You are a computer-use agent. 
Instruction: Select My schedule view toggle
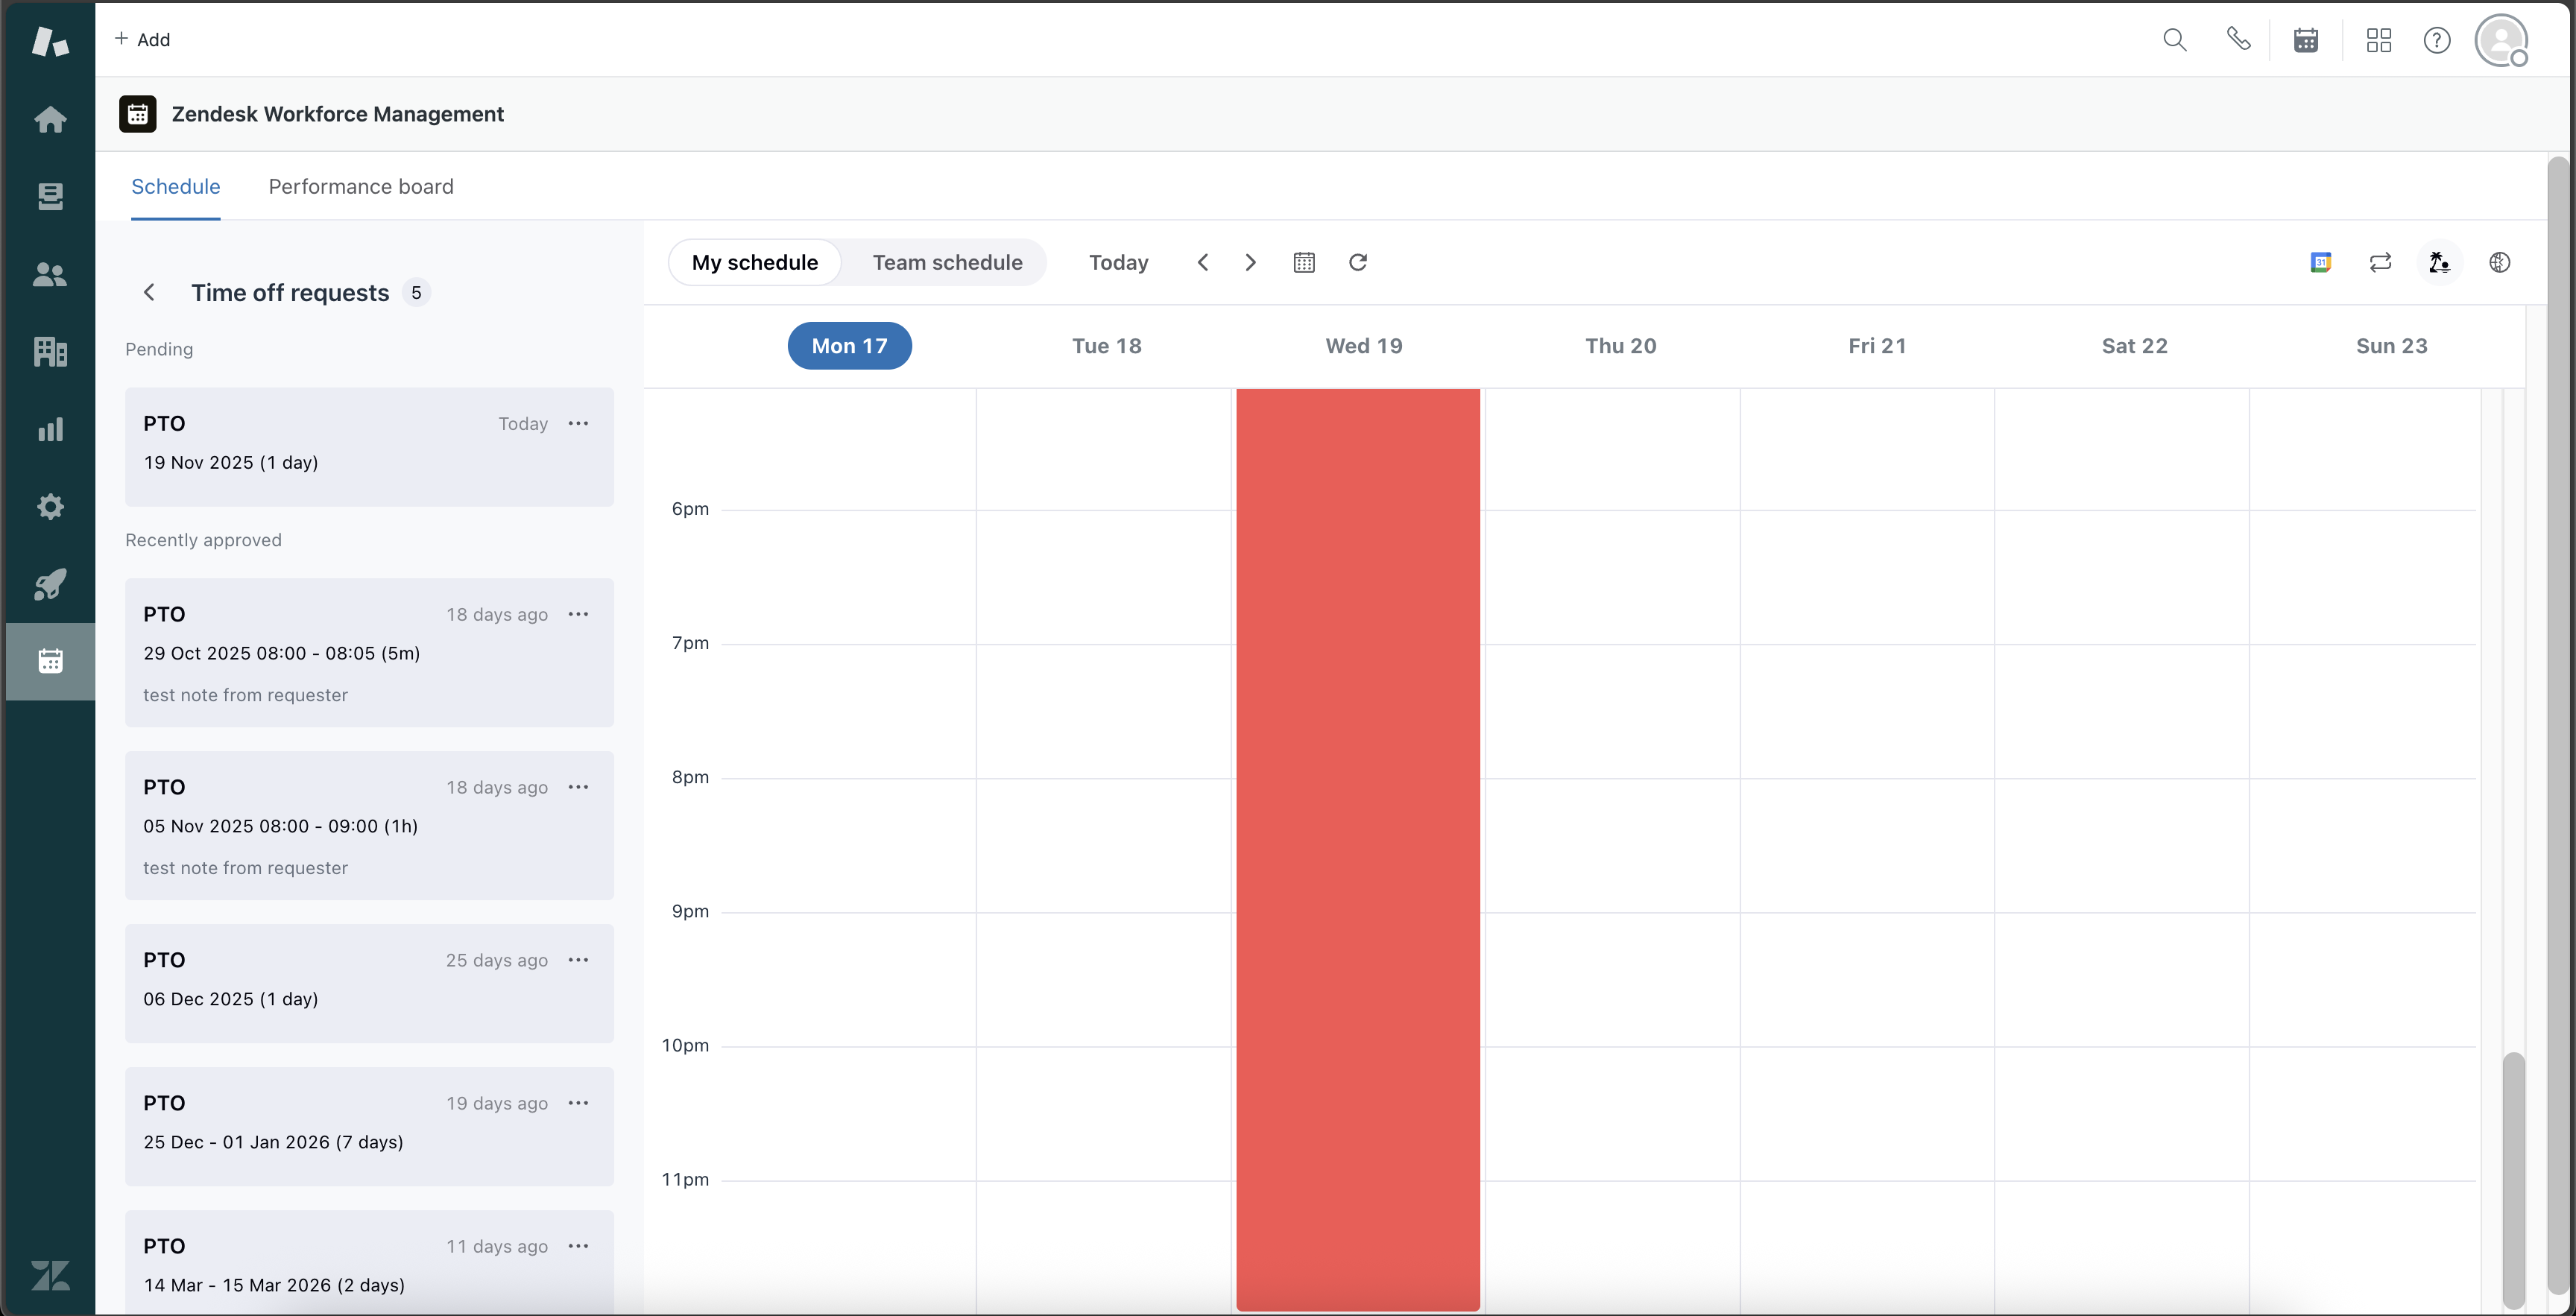[755, 262]
